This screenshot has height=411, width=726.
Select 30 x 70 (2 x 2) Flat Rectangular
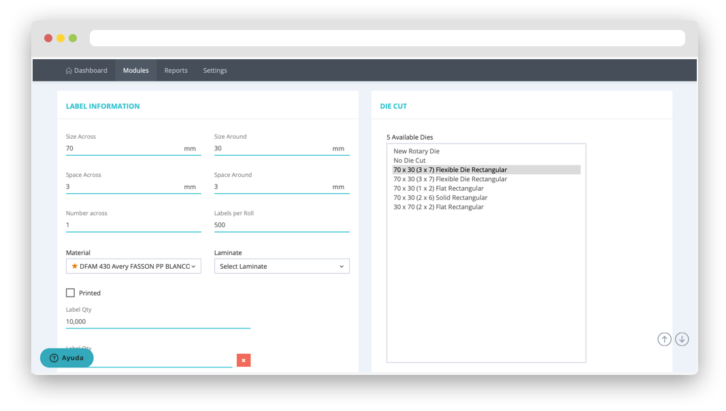438,207
